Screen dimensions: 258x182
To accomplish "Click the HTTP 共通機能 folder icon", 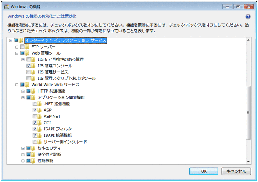I will click(34, 91).
